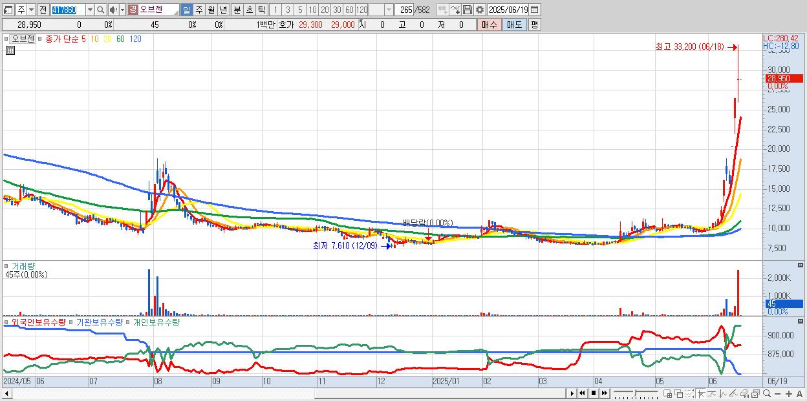Click the trend line with dashes icon at bottom
Viewport: 807px width, 401px height.
pos(712,393)
